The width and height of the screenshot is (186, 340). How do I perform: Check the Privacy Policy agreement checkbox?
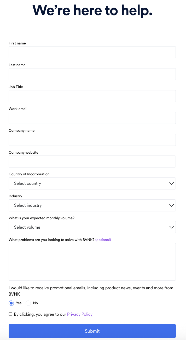click(x=10, y=314)
